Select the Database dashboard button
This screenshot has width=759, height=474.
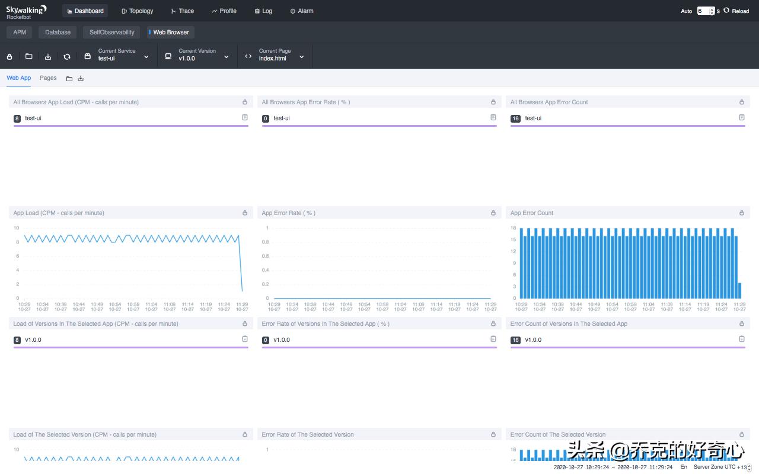pos(58,33)
